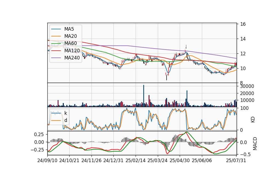Click the MA20 legend label
Image resolution: width=263 pixels, height=189 pixels.
[70, 36]
